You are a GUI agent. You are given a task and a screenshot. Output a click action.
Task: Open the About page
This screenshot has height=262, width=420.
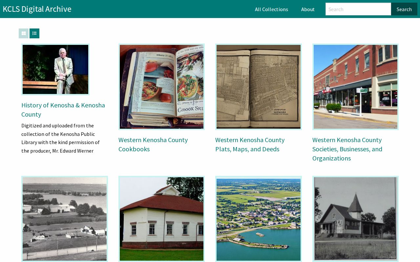tap(308, 9)
